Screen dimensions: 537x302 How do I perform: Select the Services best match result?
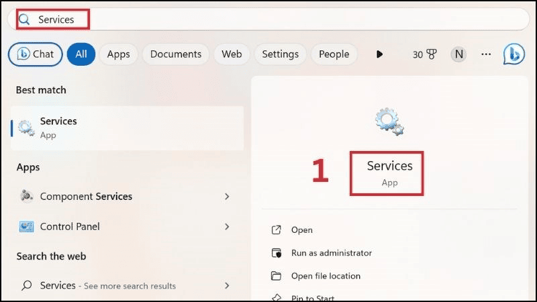tap(128, 128)
